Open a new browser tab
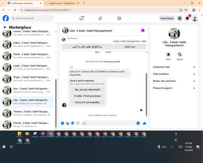 tap(84, 3)
